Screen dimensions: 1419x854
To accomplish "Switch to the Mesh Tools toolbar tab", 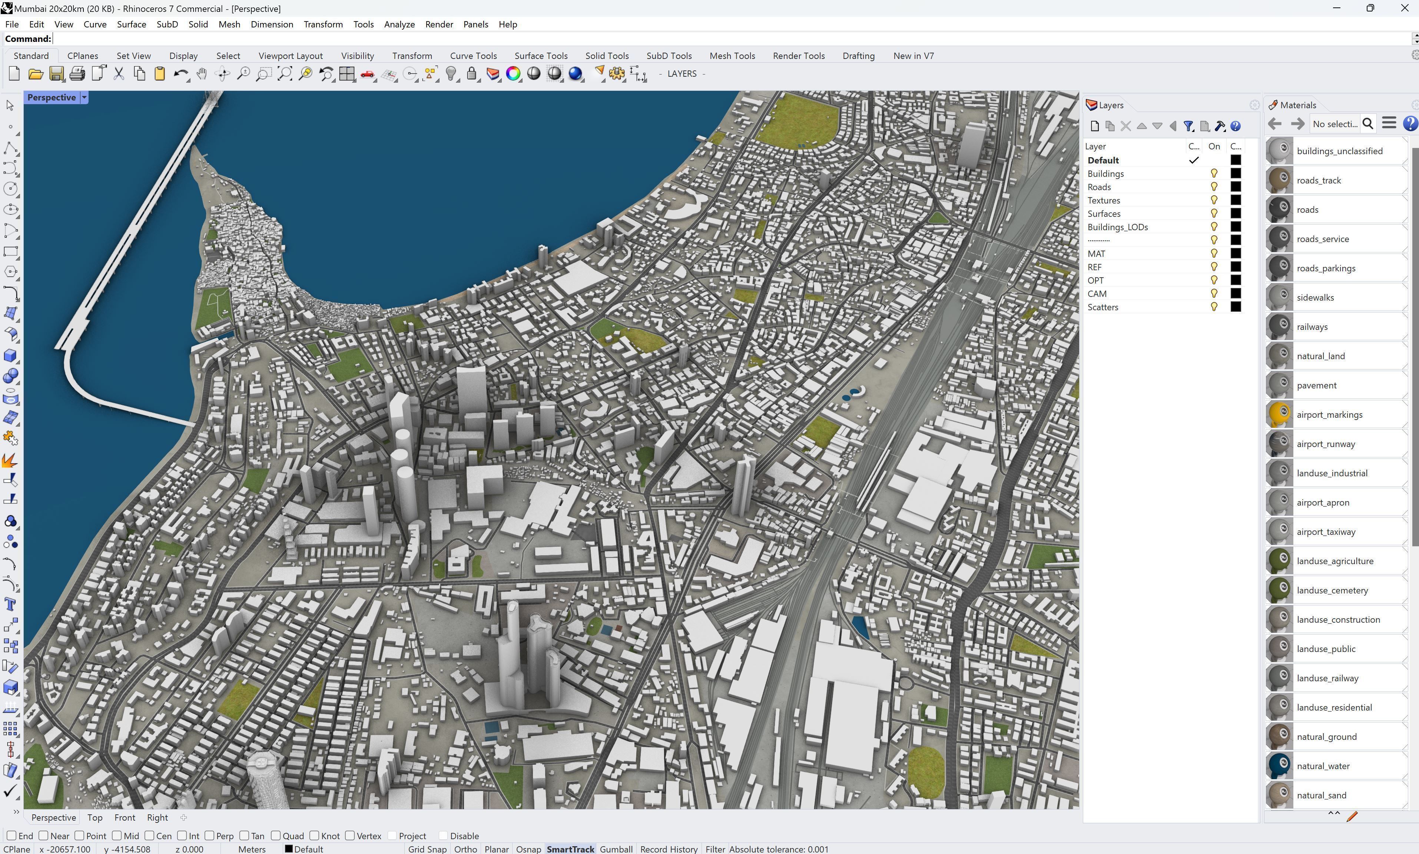I will click(732, 56).
